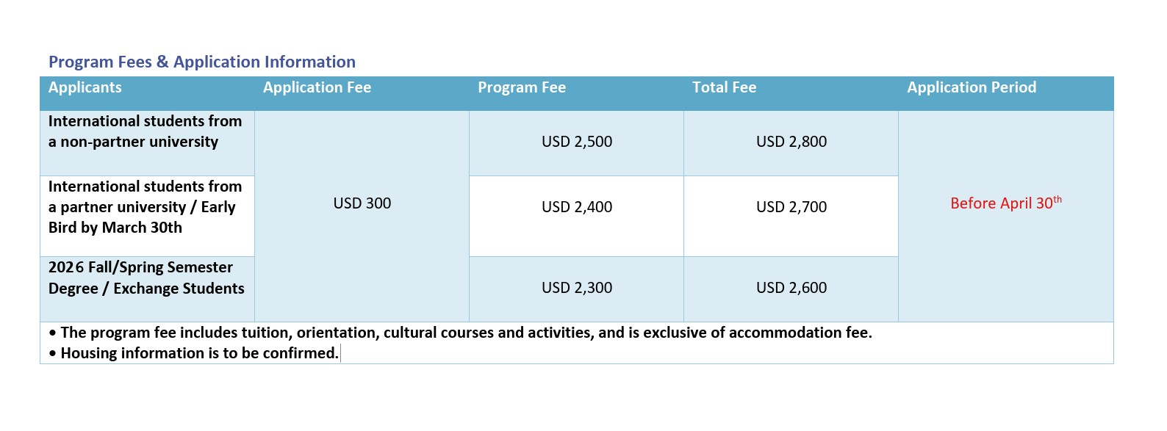Click the Application Period column header
Viewport: 1167px width, 431px height.
972,87
